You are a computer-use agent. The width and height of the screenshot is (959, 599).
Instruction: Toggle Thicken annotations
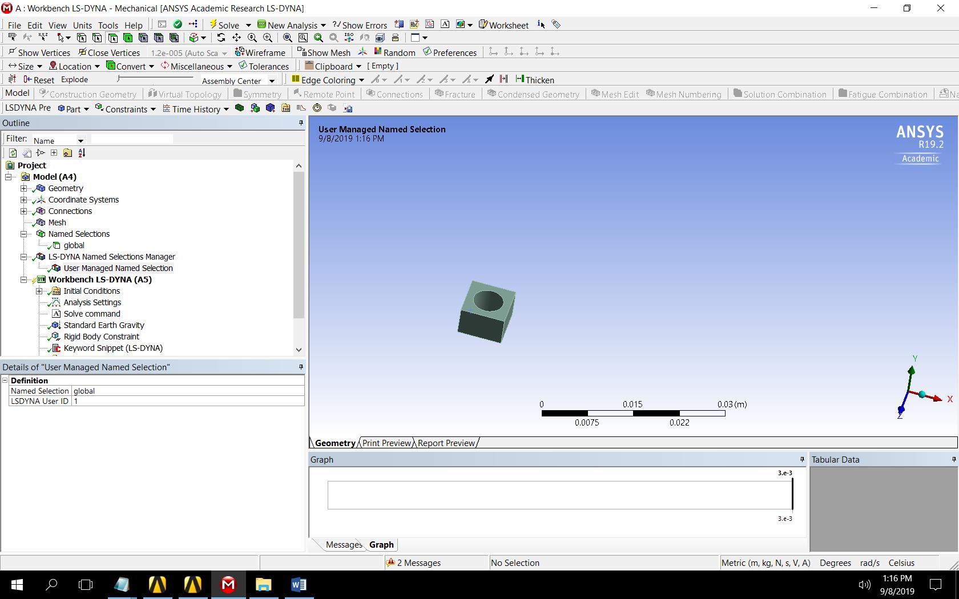pyautogui.click(x=535, y=80)
